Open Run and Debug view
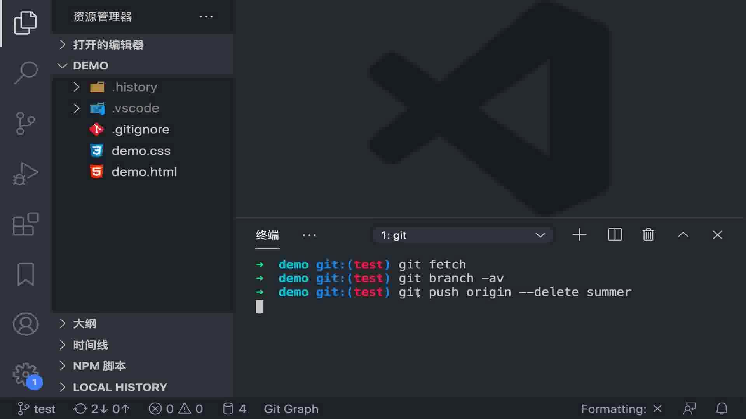 tap(25, 173)
